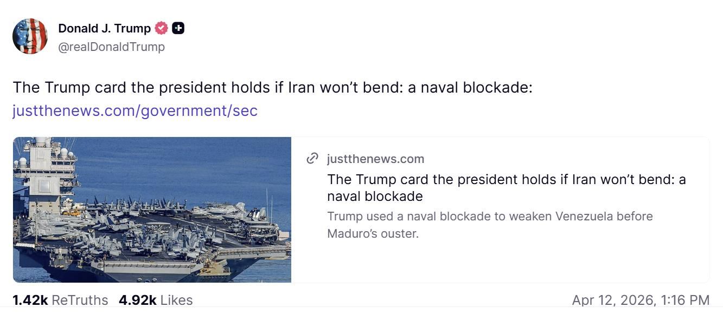723x320 pixels.
Task: Click the black plus badge beside name
Action: (178, 28)
